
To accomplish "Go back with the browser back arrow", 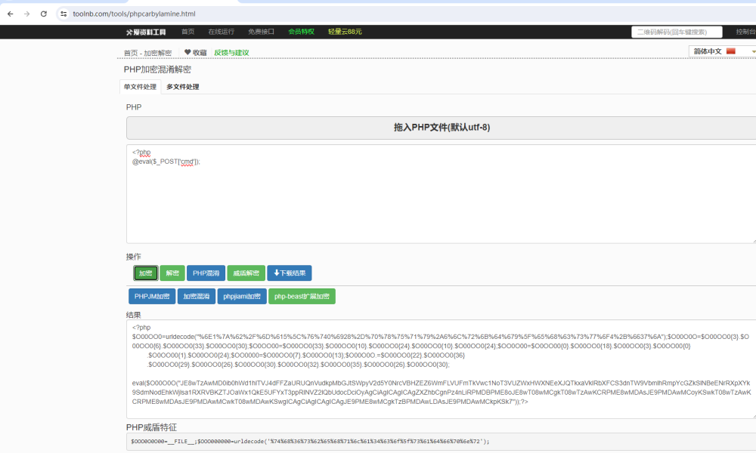I will coord(10,14).
